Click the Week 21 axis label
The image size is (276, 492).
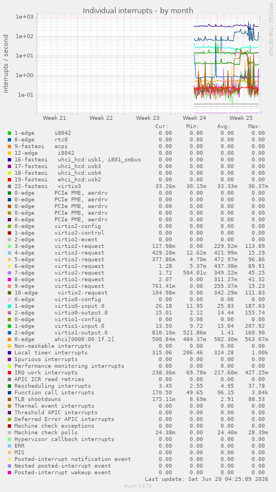coord(54,118)
